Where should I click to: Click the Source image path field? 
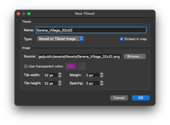coord(79,56)
